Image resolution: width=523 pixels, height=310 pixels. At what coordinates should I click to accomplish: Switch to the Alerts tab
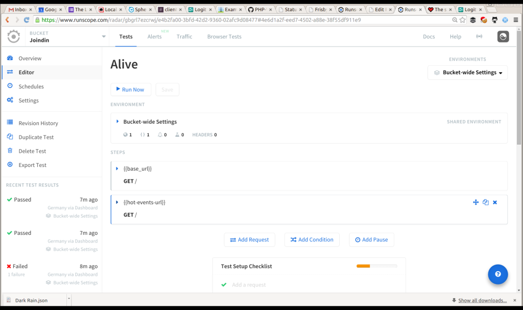(x=154, y=36)
